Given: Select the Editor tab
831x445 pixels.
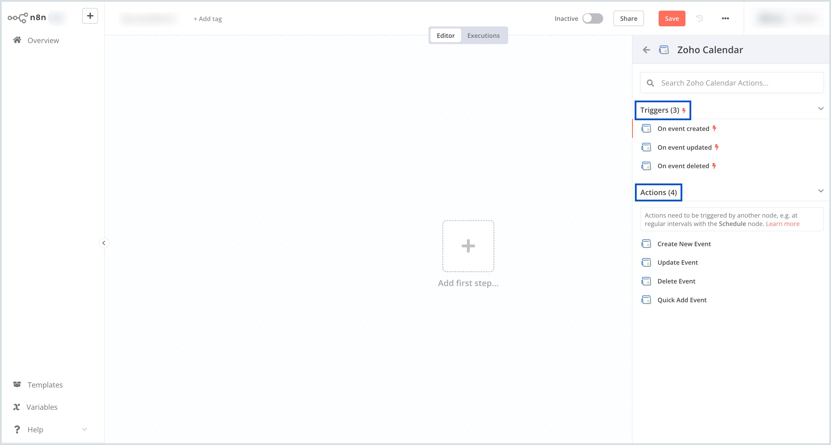Looking at the screenshot, I should click(x=446, y=36).
